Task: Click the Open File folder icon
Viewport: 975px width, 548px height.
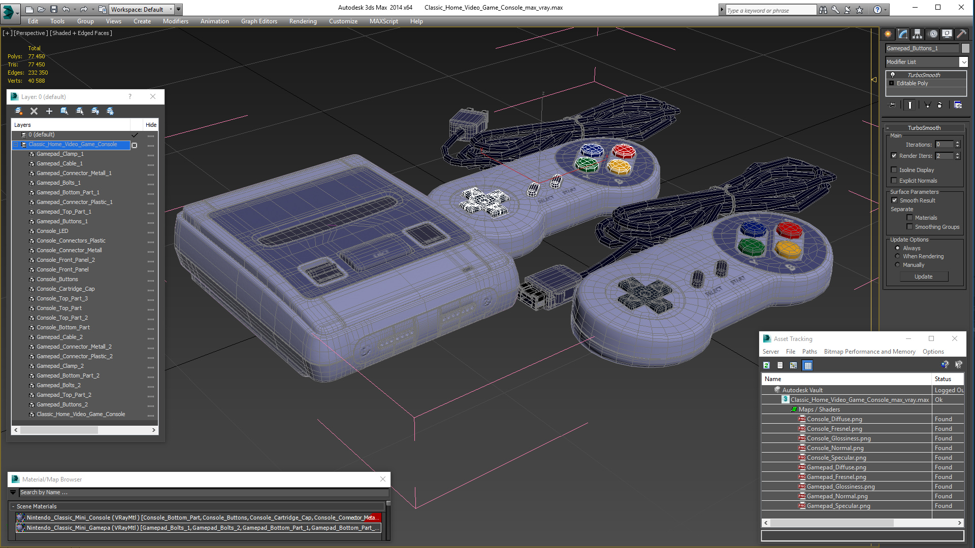Action: (41, 9)
